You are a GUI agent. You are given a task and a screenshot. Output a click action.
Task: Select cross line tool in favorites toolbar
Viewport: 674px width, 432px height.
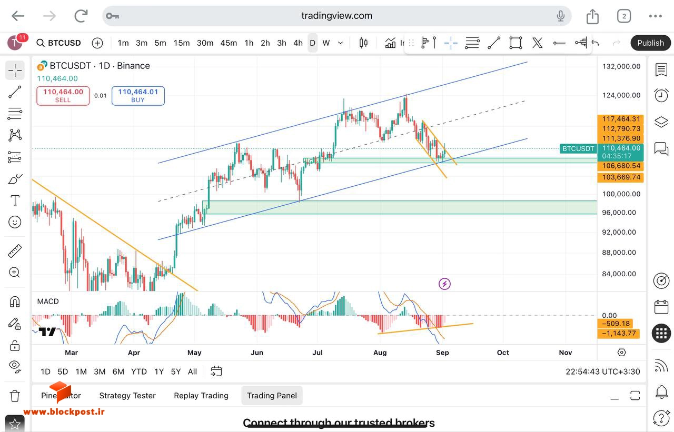[x=451, y=43]
